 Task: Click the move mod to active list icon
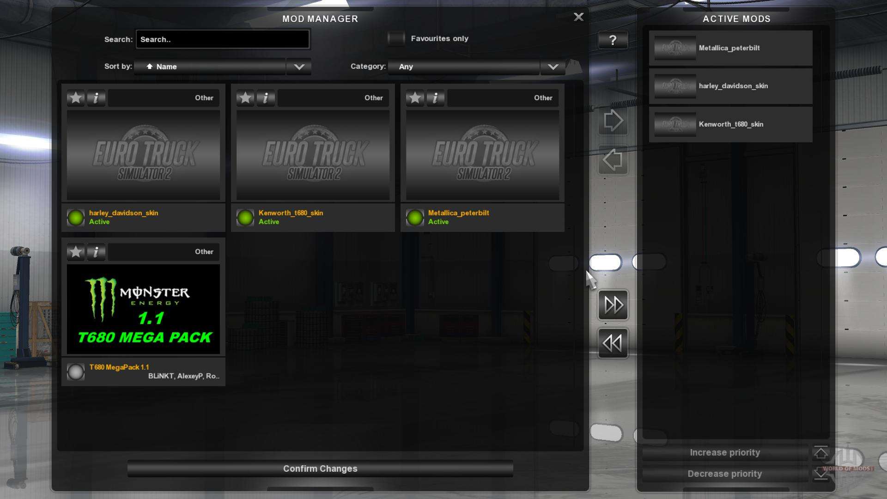pos(612,121)
